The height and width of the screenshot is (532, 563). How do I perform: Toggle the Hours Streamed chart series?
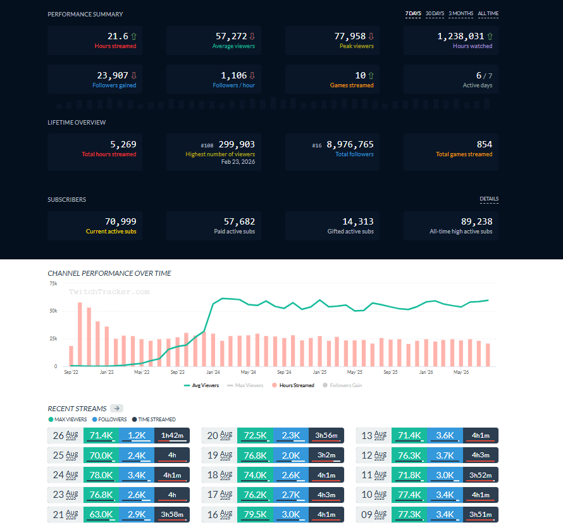point(293,385)
